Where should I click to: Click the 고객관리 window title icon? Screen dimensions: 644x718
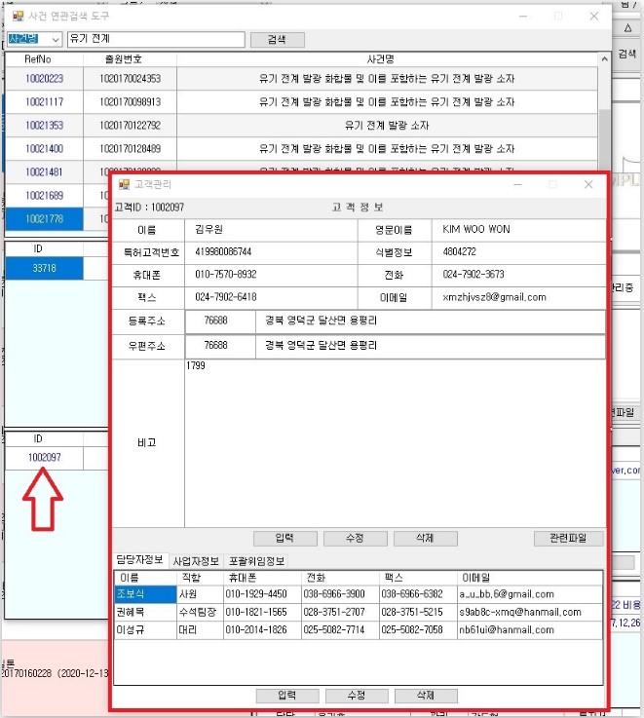coord(124,184)
